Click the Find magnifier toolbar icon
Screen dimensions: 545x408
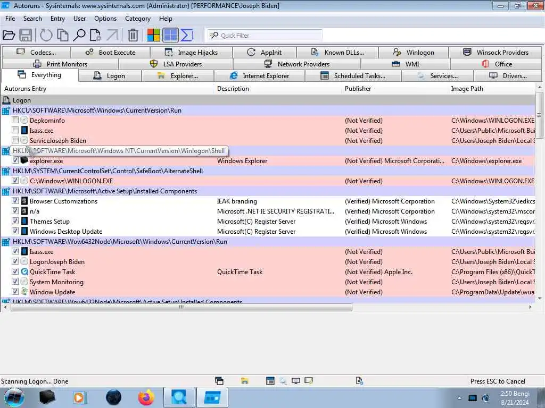(x=79, y=35)
